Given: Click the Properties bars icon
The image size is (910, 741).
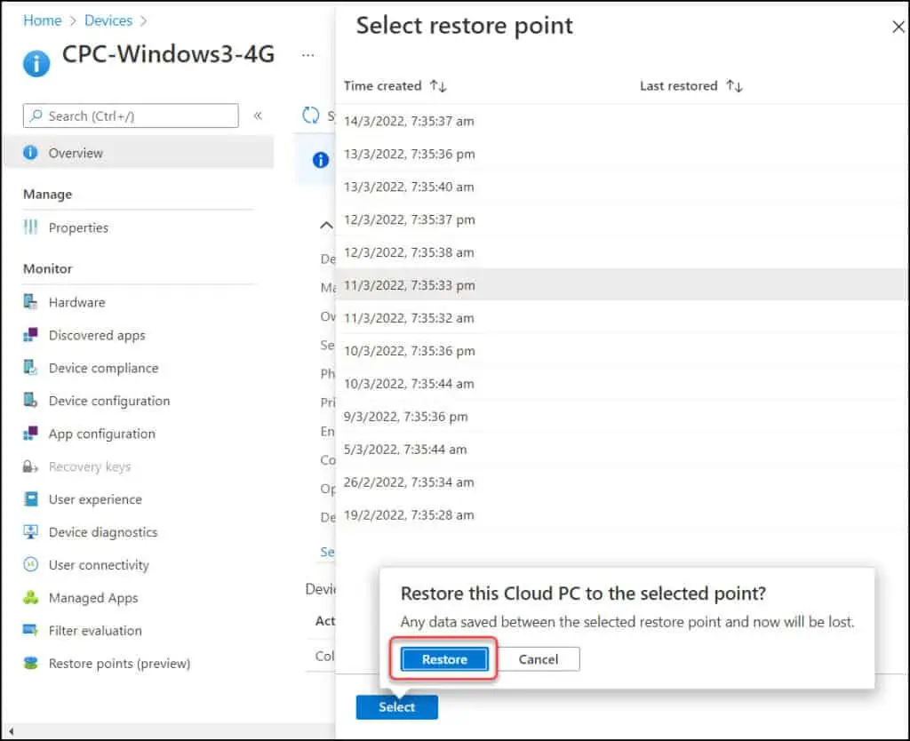Looking at the screenshot, I should click(30, 227).
